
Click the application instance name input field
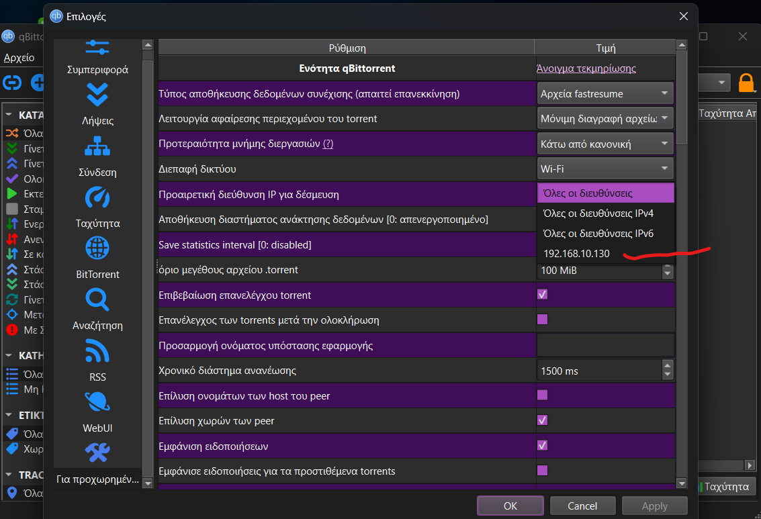[605, 345]
